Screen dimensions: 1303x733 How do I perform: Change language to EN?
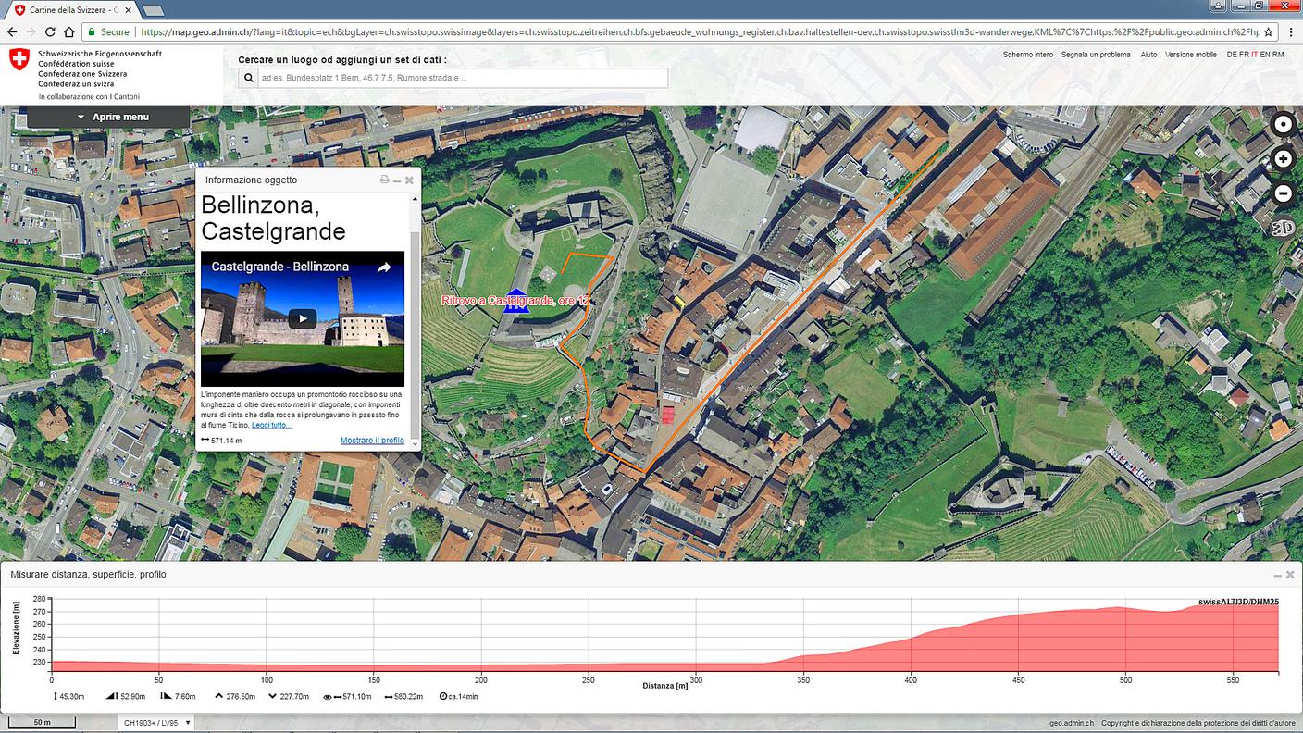[1265, 55]
